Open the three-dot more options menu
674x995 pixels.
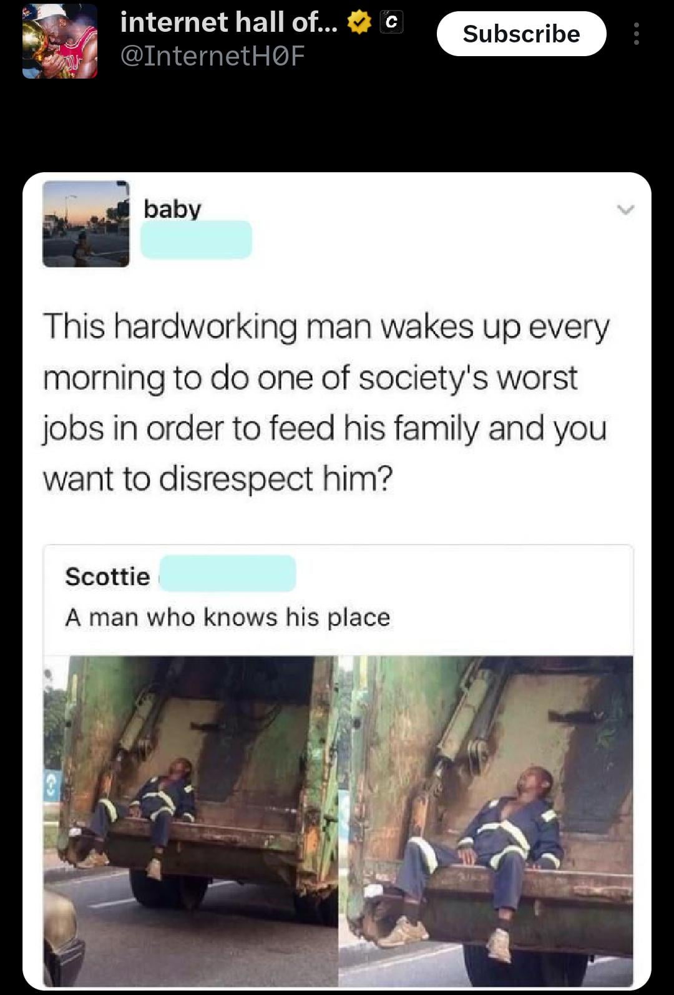636,34
